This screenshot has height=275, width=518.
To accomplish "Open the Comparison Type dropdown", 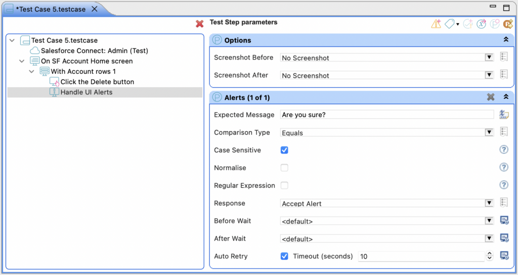I will coord(489,132).
